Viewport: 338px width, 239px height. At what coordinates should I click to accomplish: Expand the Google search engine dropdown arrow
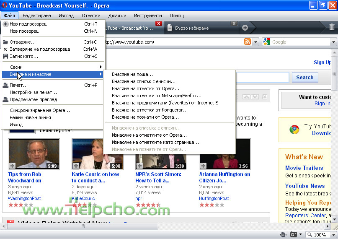coord(333,42)
